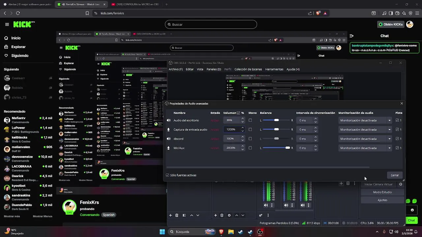Delete scene transition with trash icon

pos(348,183)
